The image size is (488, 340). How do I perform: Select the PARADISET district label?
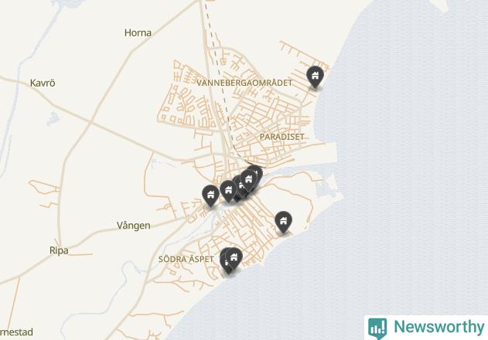pos(282,137)
